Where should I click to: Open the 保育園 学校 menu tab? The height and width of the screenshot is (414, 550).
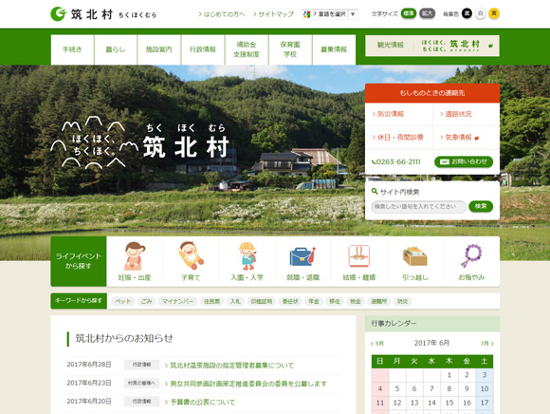[290, 49]
